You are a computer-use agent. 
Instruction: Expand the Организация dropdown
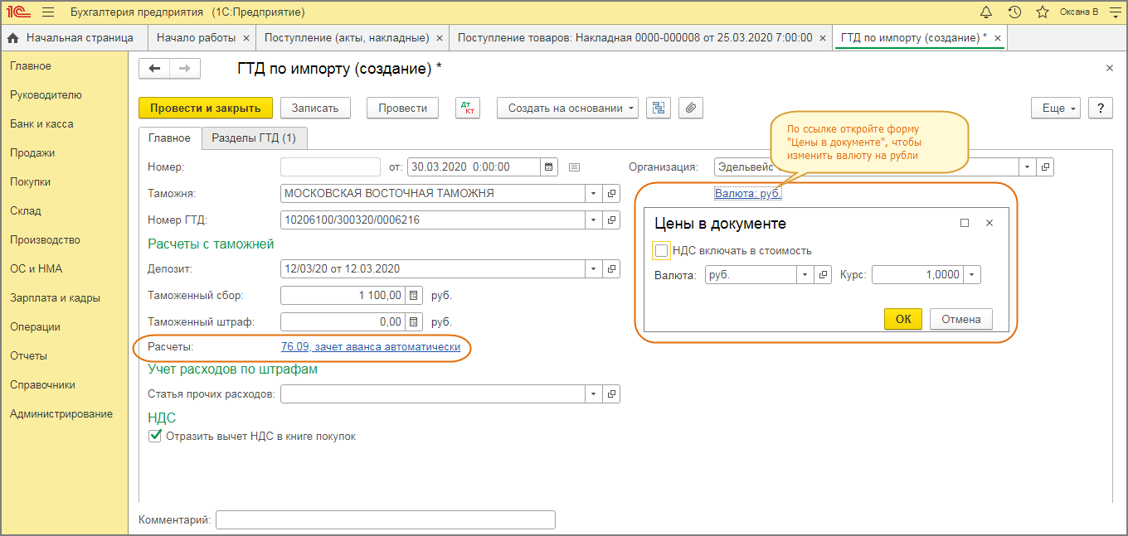click(1028, 167)
